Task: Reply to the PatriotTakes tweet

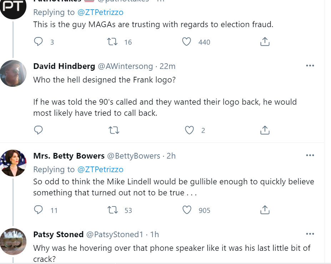Action: tap(39, 42)
